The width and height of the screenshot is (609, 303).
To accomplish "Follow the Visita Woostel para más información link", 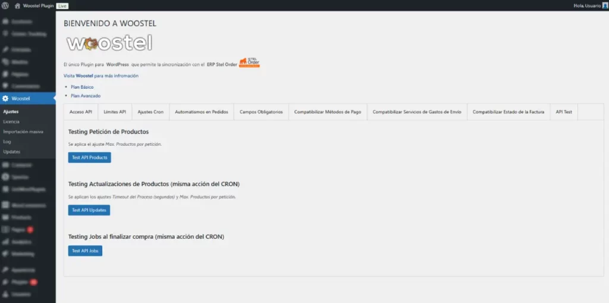I will (101, 76).
